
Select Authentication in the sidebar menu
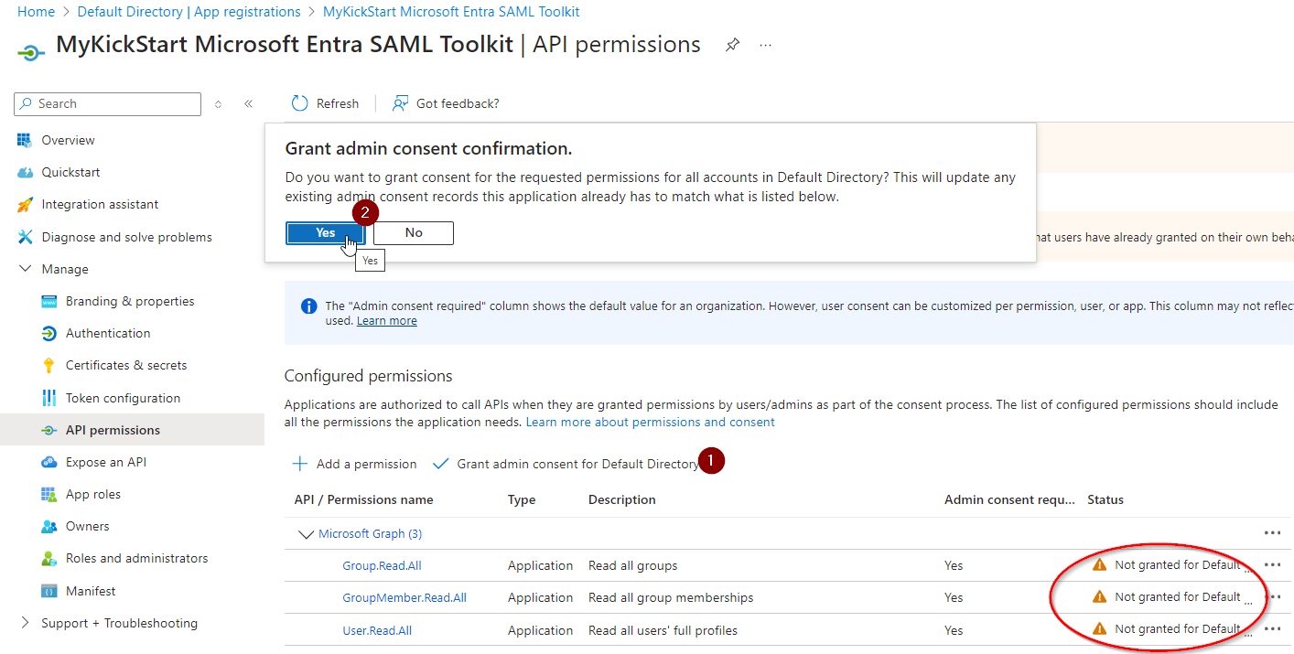(x=107, y=334)
